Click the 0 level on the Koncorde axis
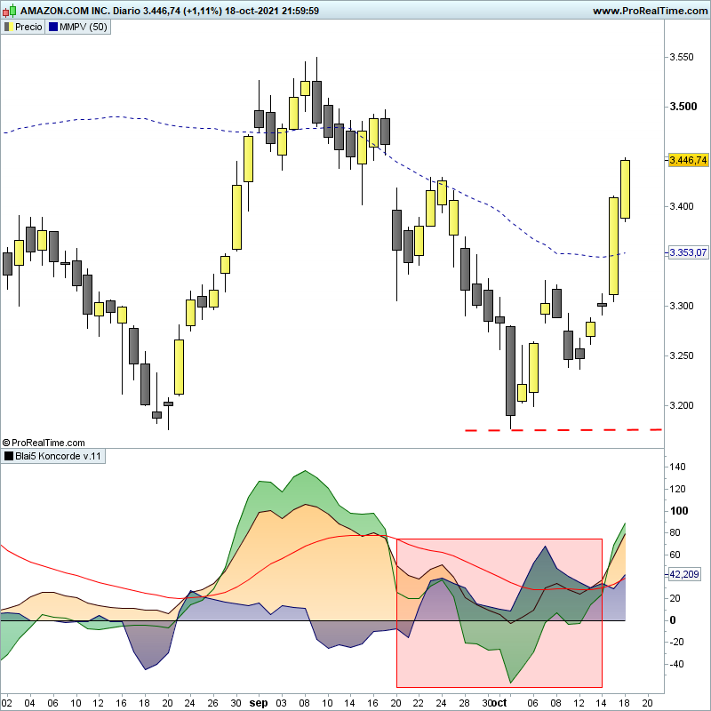This screenshot has height=711, width=711. pos(673,620)
